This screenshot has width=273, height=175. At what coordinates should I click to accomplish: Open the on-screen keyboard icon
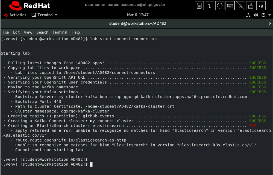pyautogui.click(x=230, y=6)
